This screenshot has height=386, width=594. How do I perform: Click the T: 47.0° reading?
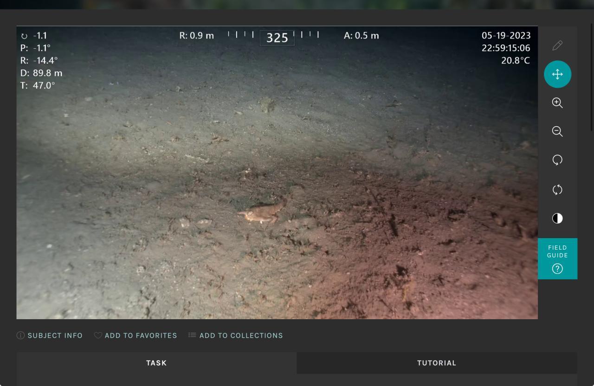(38, 85)
